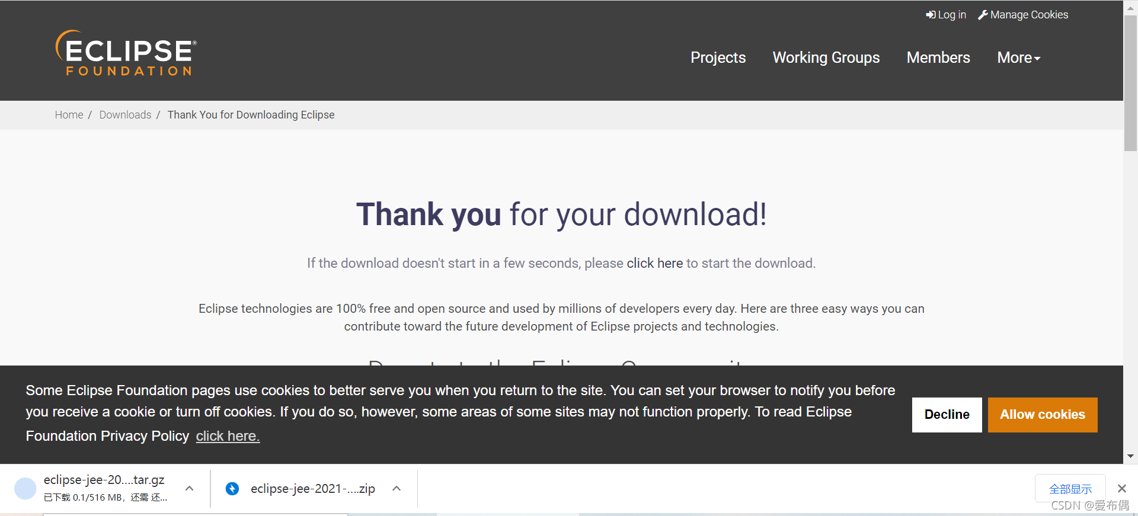Decline cookies
This screenshot has width=1138, height=516.
point(947,415)
